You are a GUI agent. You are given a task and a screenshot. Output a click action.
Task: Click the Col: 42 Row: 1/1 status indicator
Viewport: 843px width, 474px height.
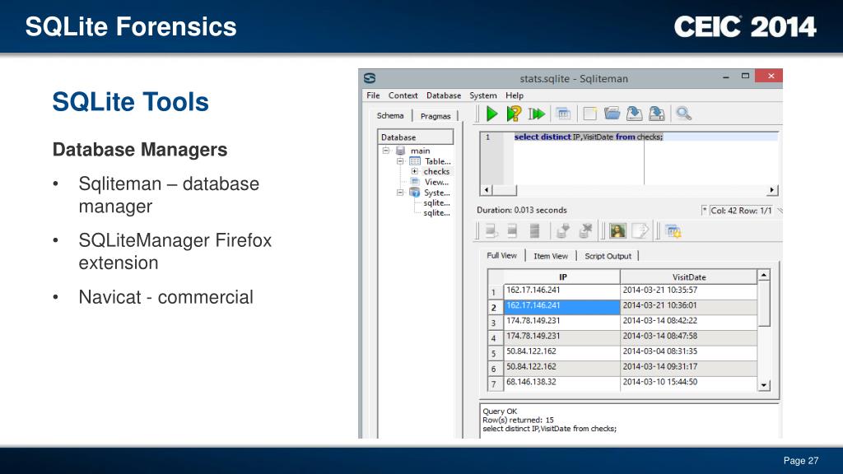(740, 210)
